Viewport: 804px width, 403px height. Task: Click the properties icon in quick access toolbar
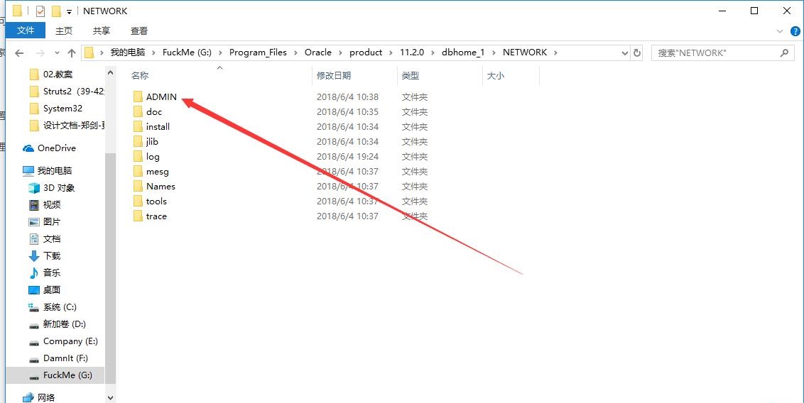coord(40,11)
